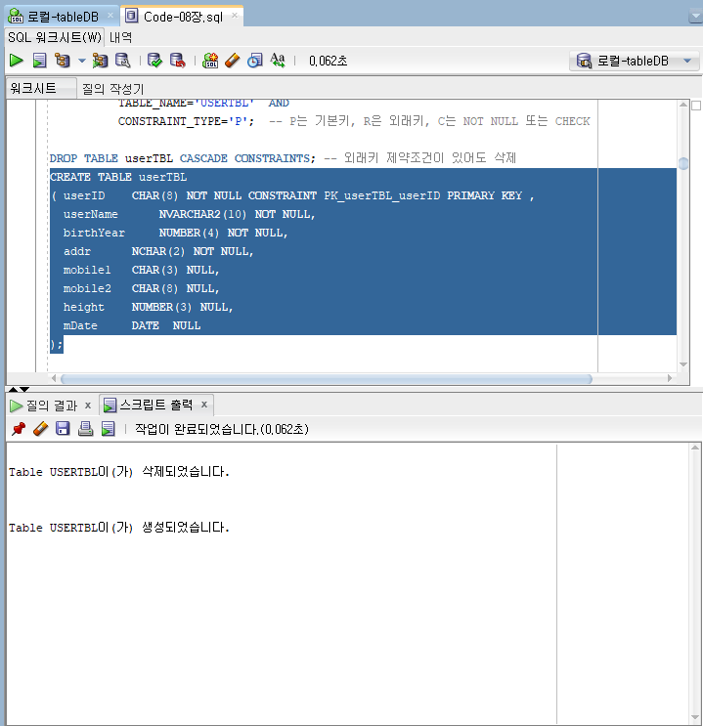Print the script output with the printer icon
703x726 pixels.
85,429
